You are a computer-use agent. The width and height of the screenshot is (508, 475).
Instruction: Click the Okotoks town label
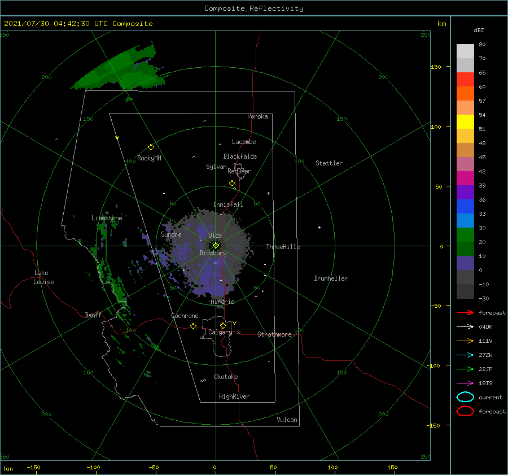(226, 377)
